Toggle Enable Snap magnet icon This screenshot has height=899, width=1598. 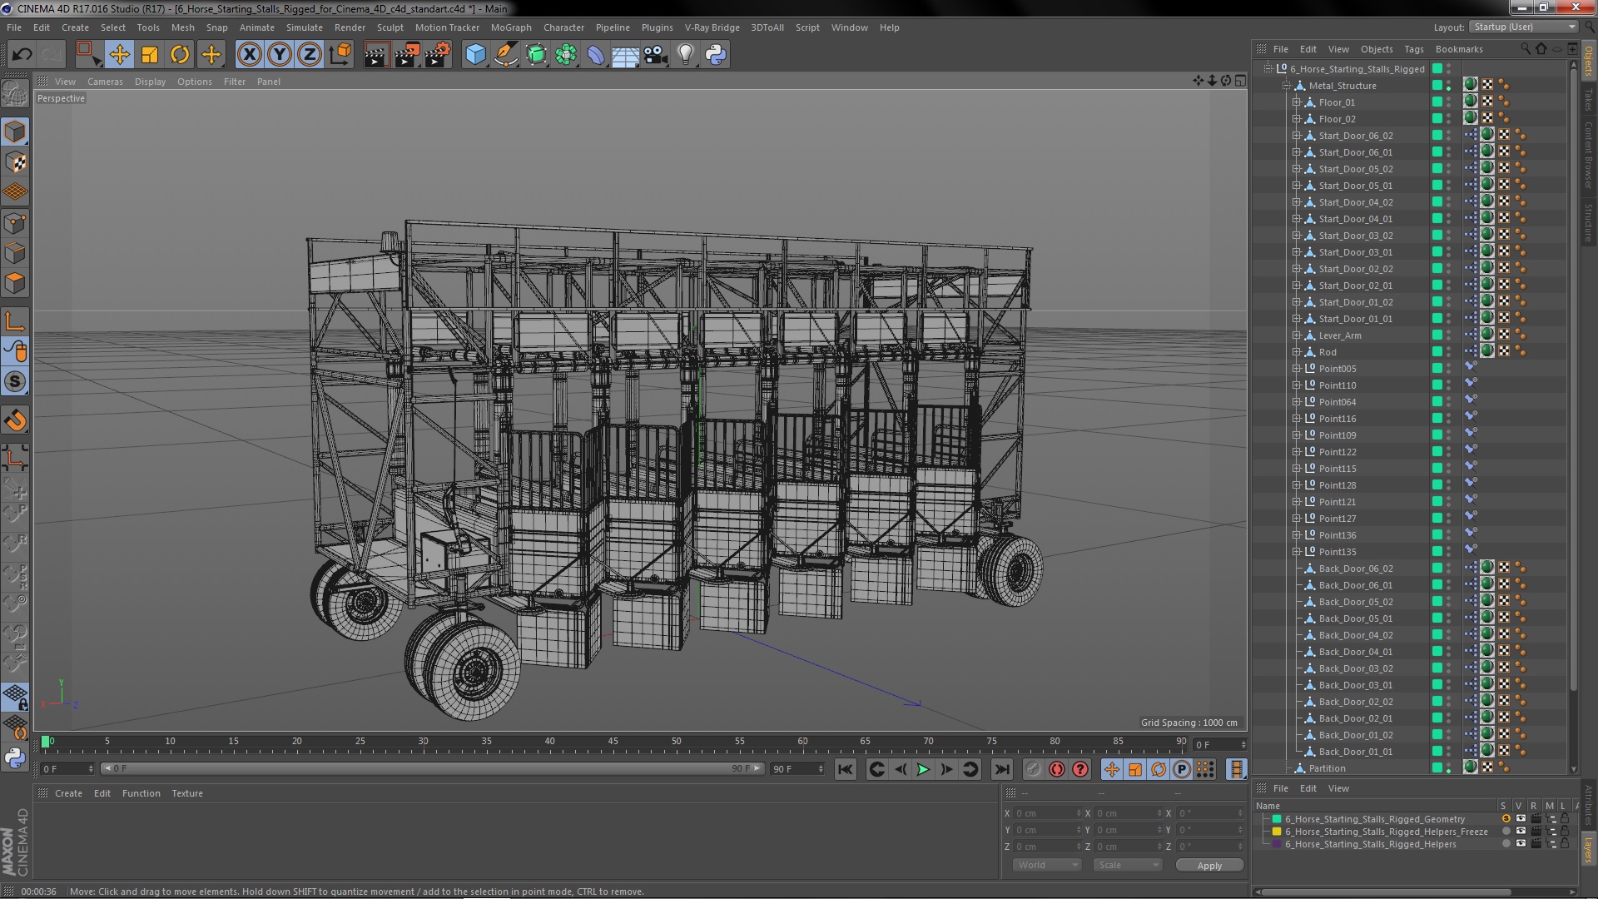[15, 420]
